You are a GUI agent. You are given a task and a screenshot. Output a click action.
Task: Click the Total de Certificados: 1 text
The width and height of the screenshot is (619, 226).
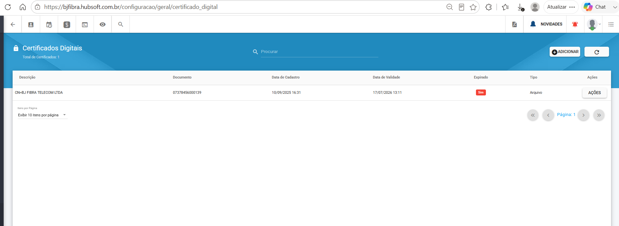click(41, 57)
